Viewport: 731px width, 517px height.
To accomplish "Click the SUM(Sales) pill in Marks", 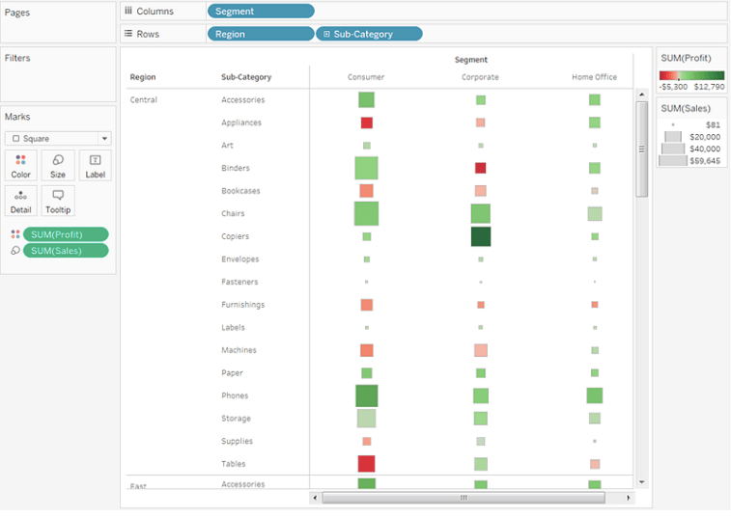I will tap(66, 251).
